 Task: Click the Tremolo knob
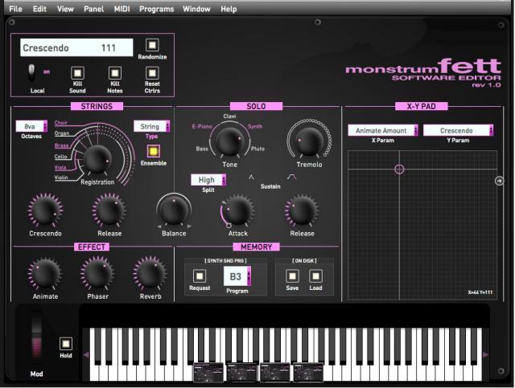309,141
